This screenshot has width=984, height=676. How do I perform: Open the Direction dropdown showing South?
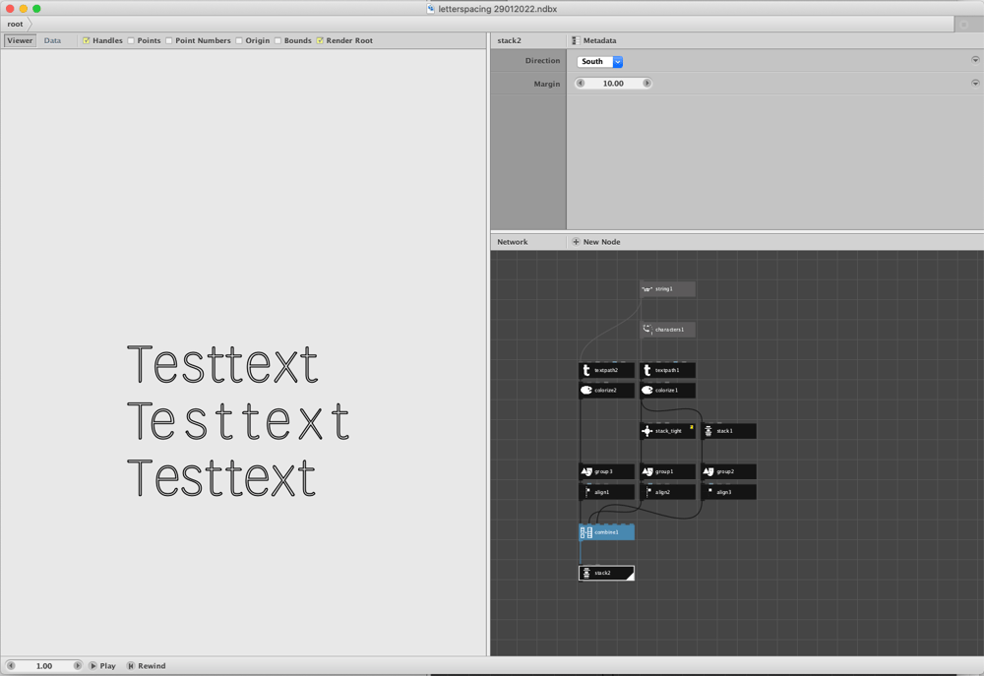599,62
